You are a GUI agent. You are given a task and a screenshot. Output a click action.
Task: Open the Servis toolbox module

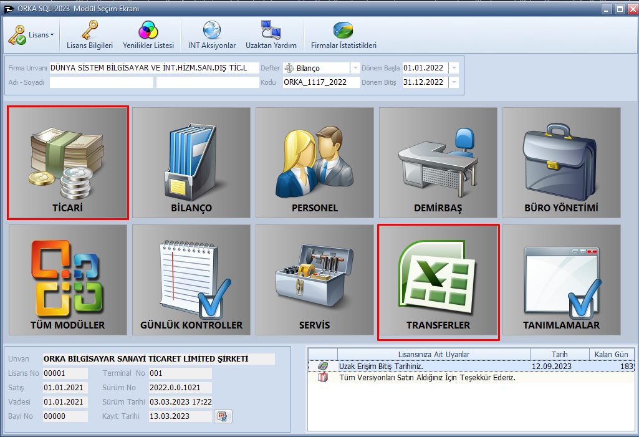click(x=315, y=280)
